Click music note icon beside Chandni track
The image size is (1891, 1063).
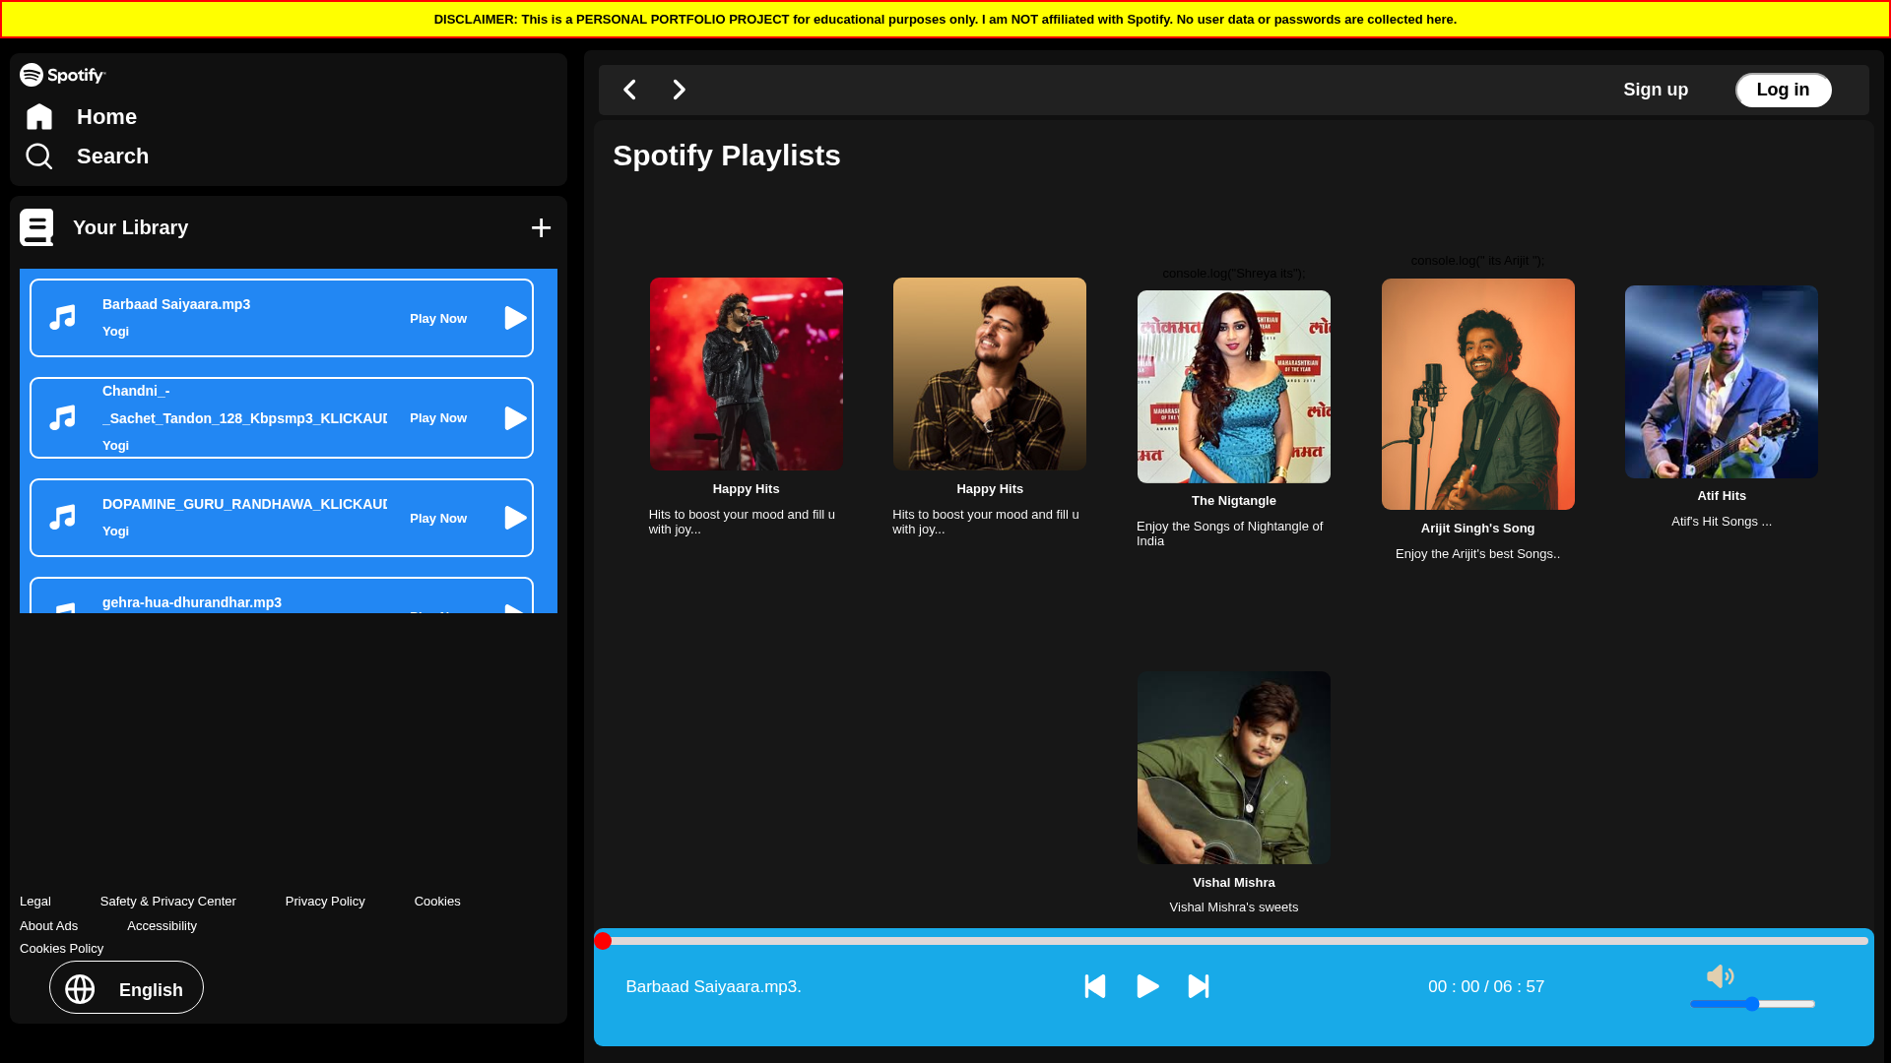pos(63,418)
